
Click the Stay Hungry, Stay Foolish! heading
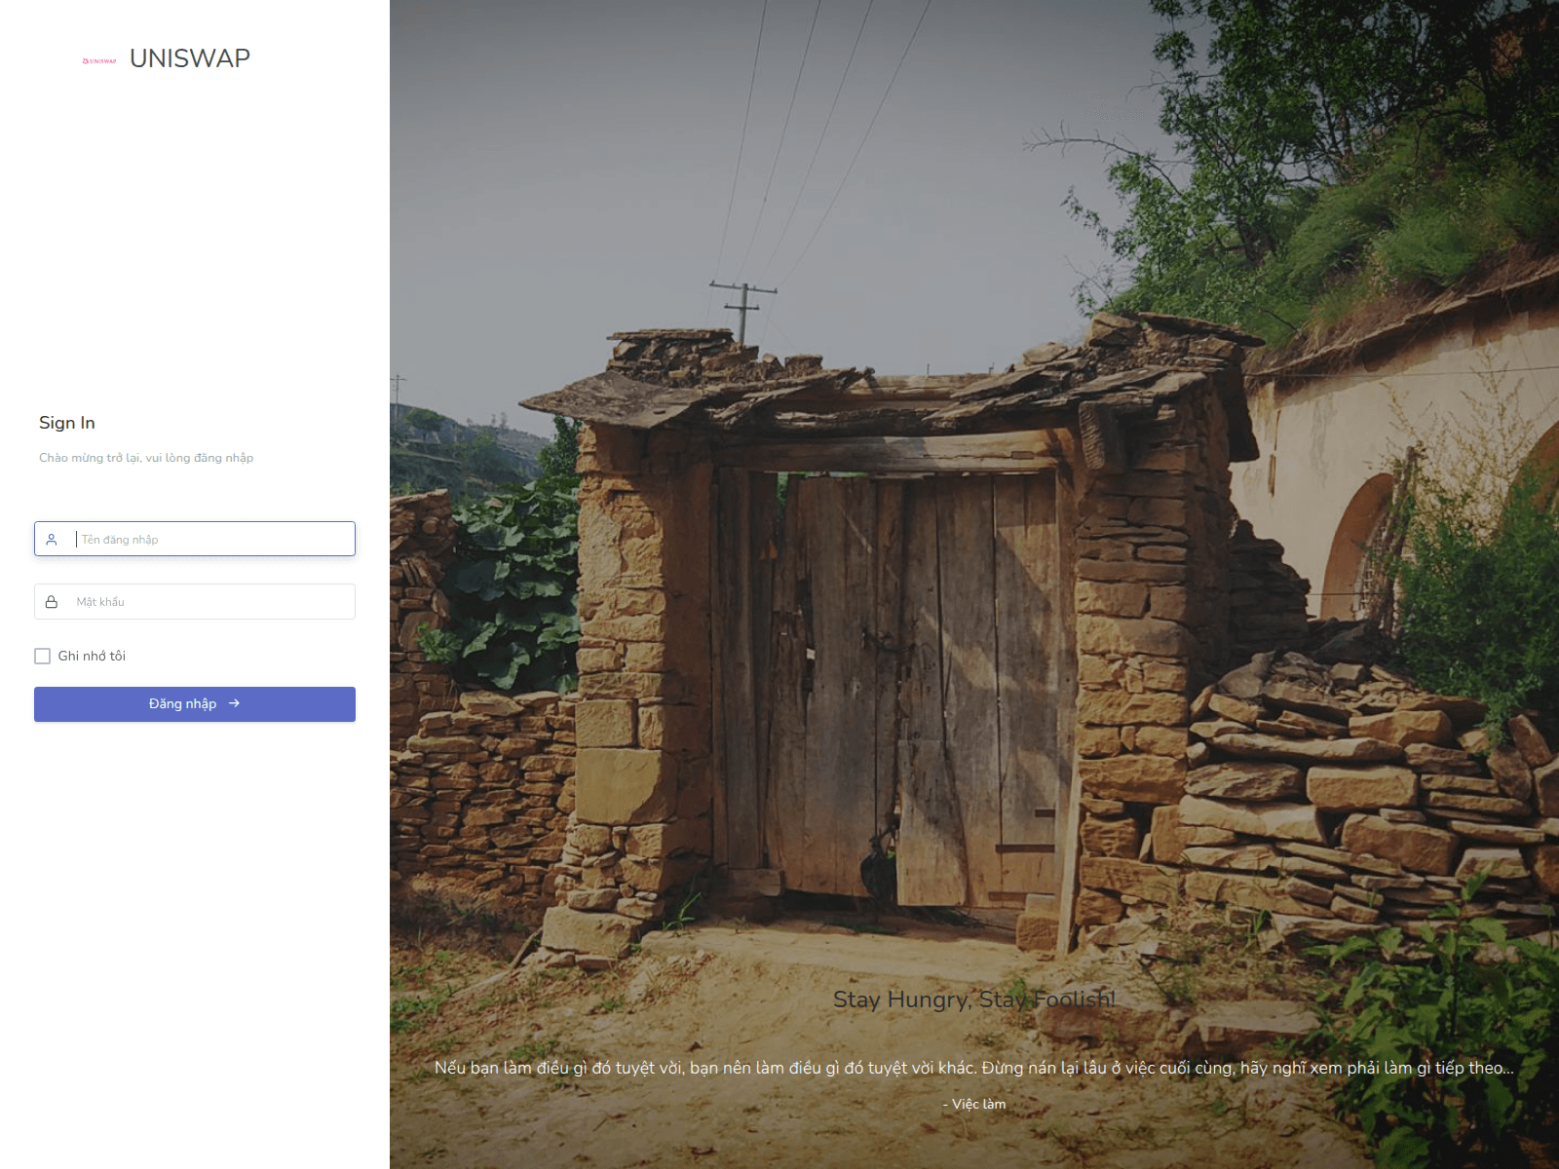pos(974,999)
